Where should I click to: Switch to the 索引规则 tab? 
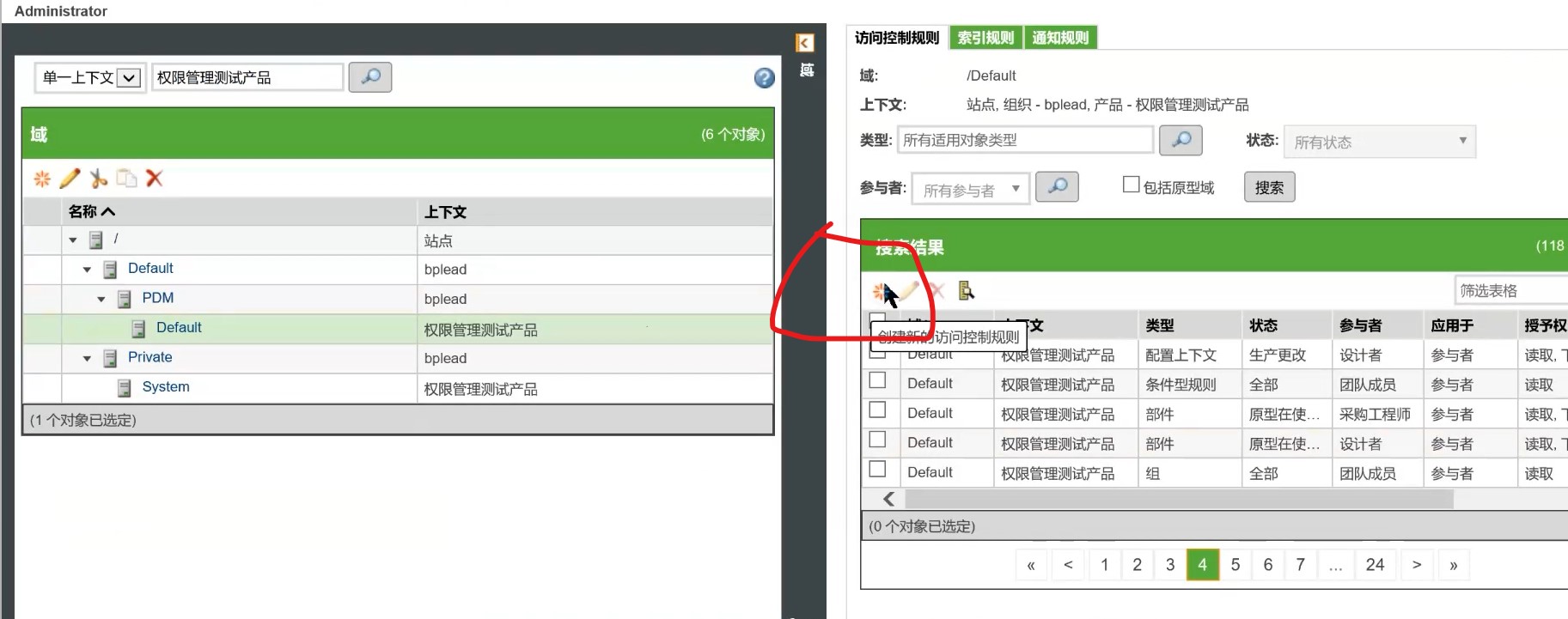tap(985, 38)
